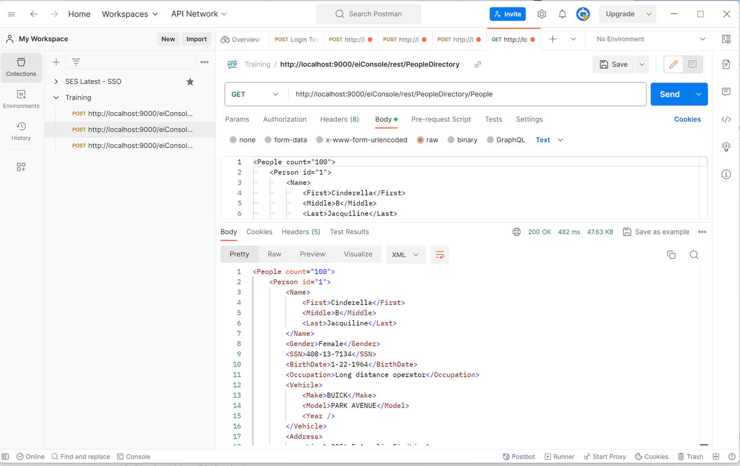Switch to the POST Login Te tab
This screenshot has width=740, height=466.
[296, 39]
